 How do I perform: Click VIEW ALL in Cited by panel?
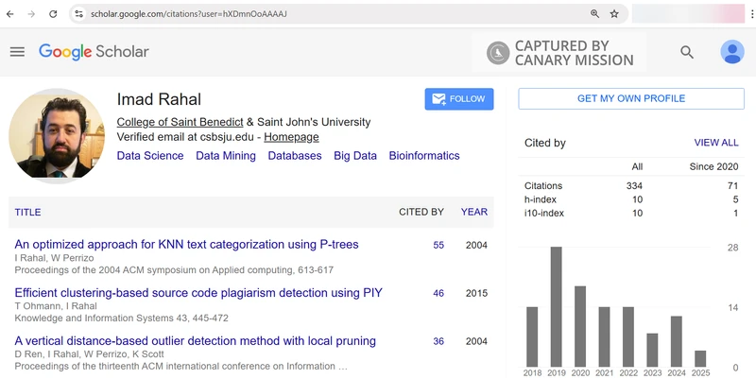point(716,143)
